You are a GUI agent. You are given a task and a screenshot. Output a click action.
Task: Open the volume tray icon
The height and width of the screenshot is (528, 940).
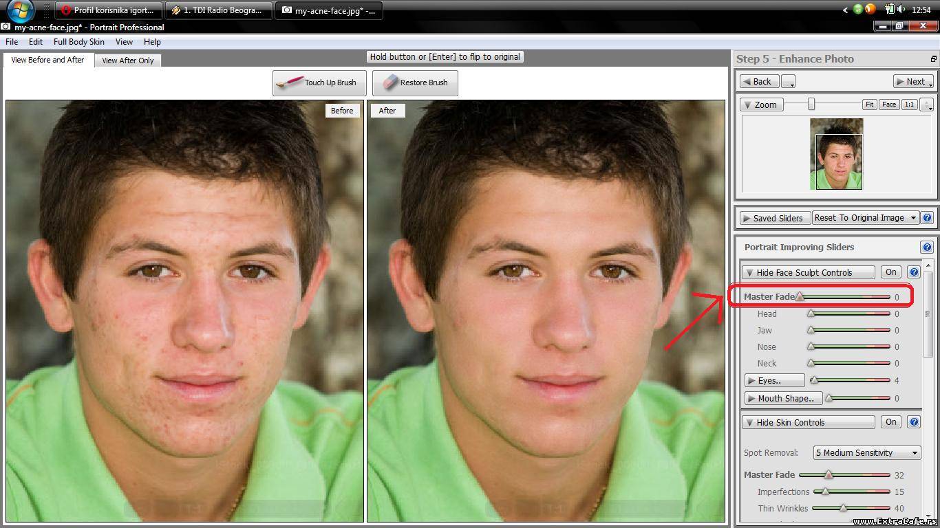coord(901,10)
